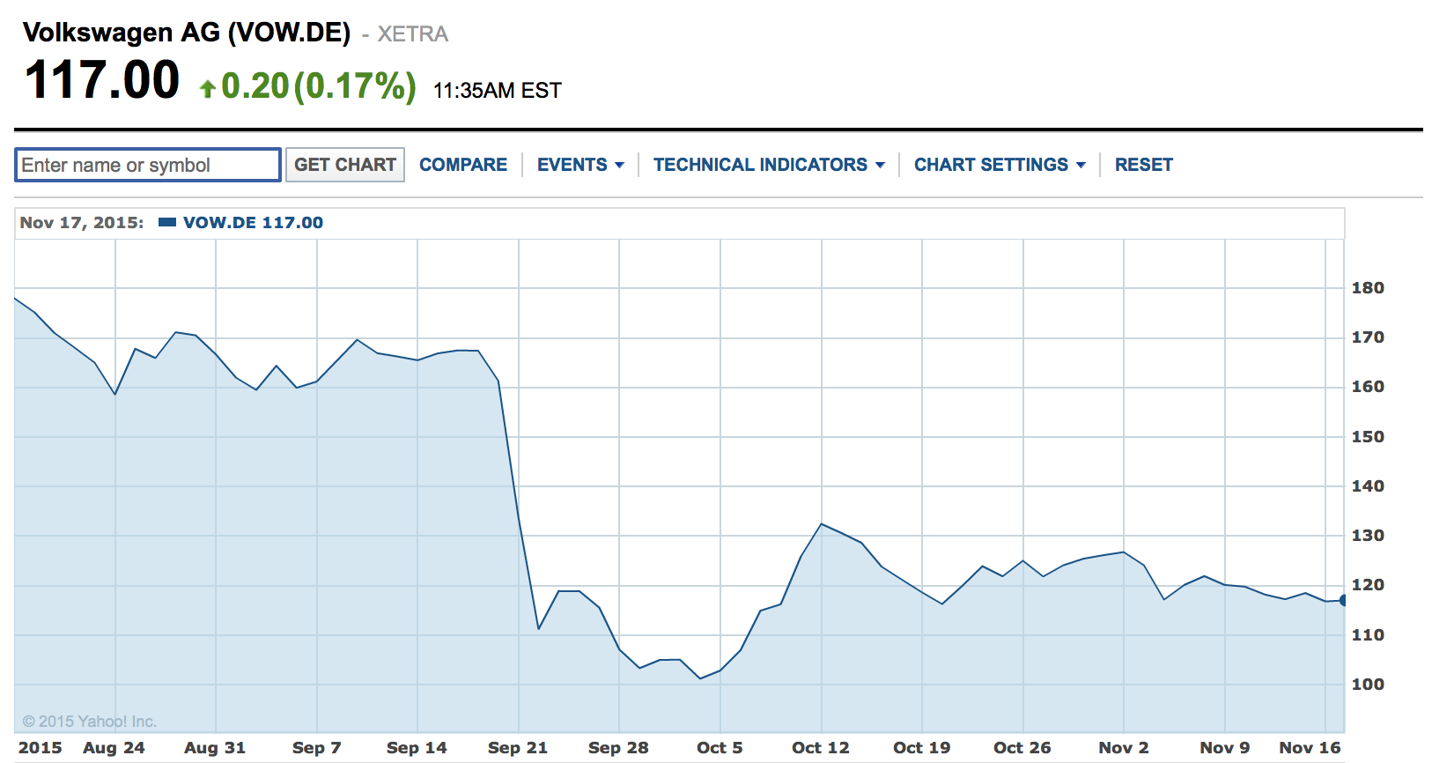The width and height of the screenshot is (1432, 763).
Task: Click the Oct 19 x-axis label
Action: tap(922, 748)
